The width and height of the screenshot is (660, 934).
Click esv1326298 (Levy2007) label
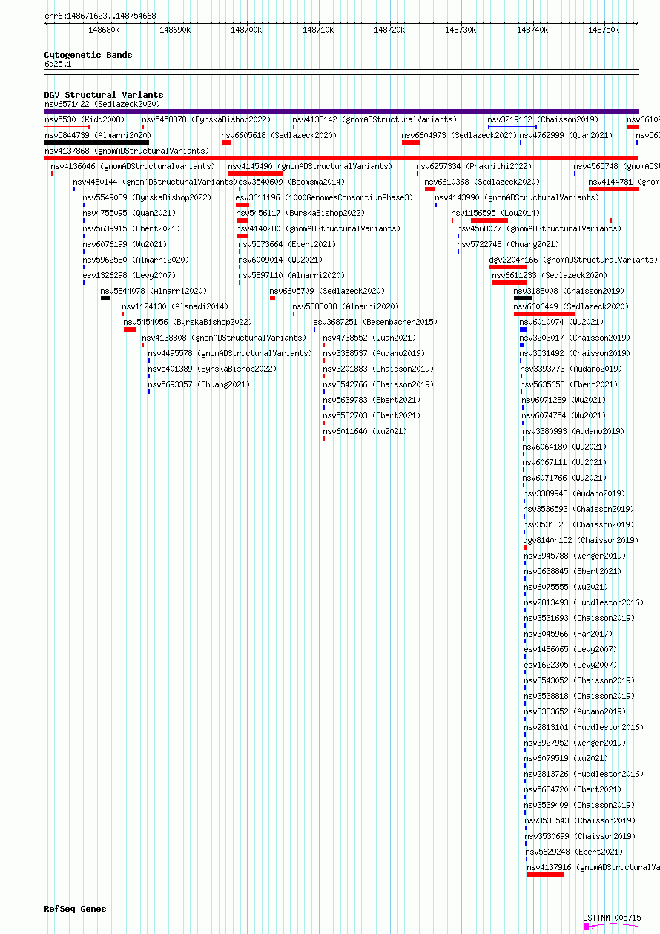(x=129, y=275)
